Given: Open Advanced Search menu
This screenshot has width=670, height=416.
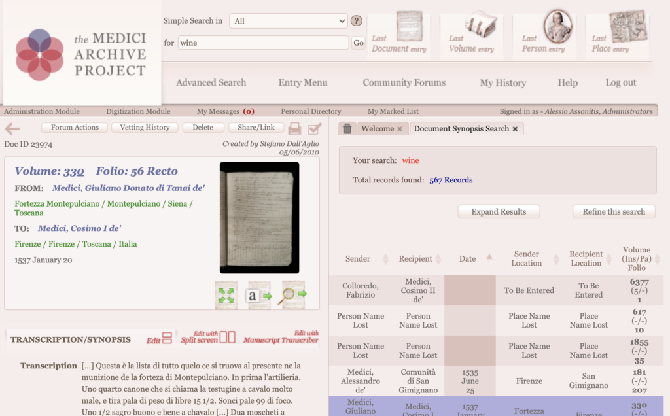Looking at the screenshot, I should pyautogui.click(x=211, y=83).
